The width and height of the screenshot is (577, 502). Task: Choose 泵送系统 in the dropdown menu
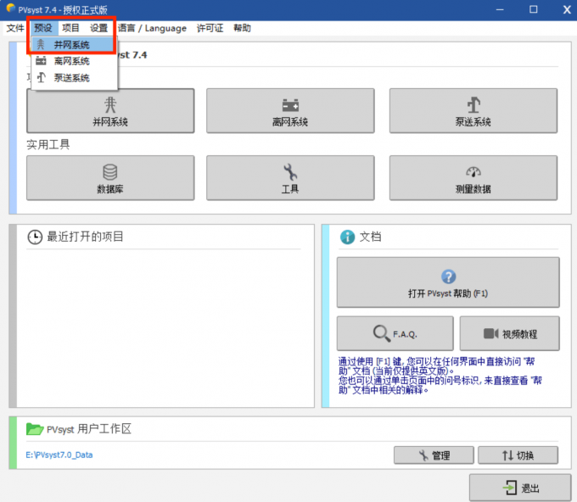coord(75,78)
